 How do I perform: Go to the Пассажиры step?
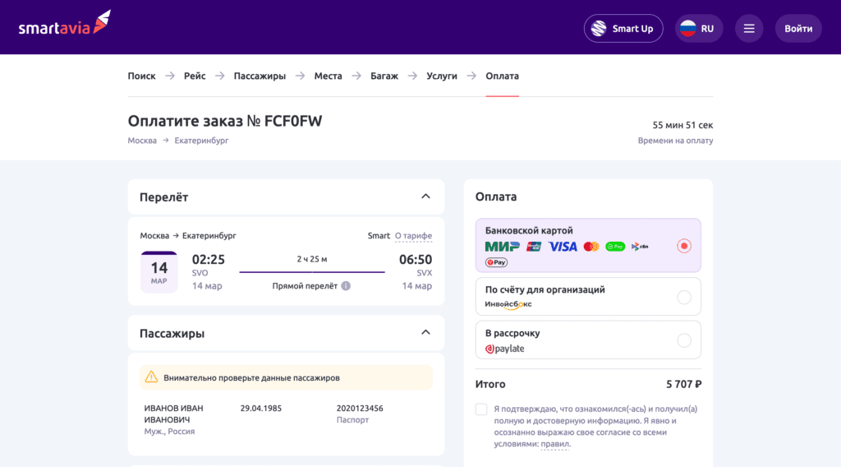[x=260, y=76]
